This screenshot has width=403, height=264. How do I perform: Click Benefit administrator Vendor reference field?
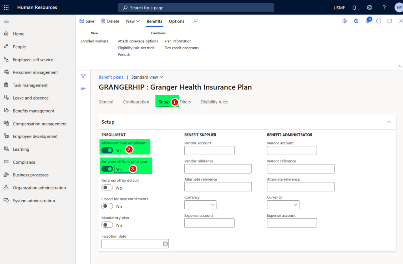tap(300, 169)
